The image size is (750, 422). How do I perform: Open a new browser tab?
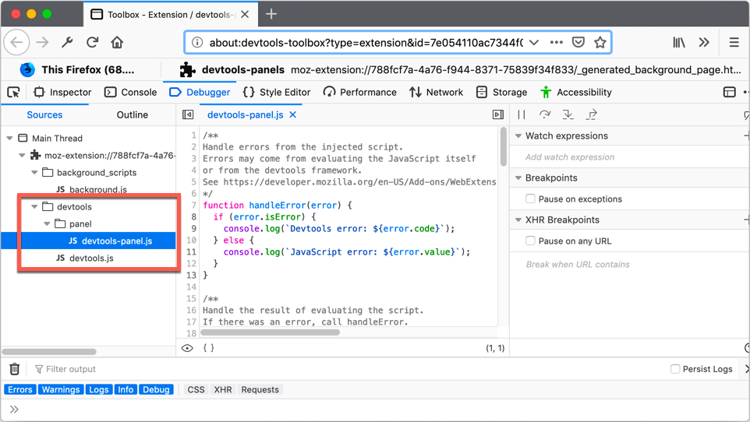(271, 14)
